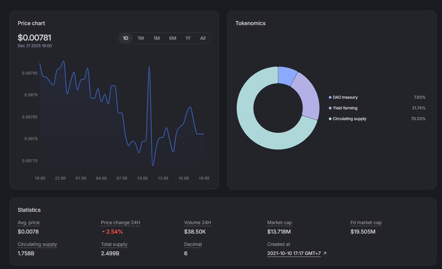This screenshot has height=269, width=442.
Task: Click the Yield farming legend label
Action: pyautogui.click(x=345, y=108)
